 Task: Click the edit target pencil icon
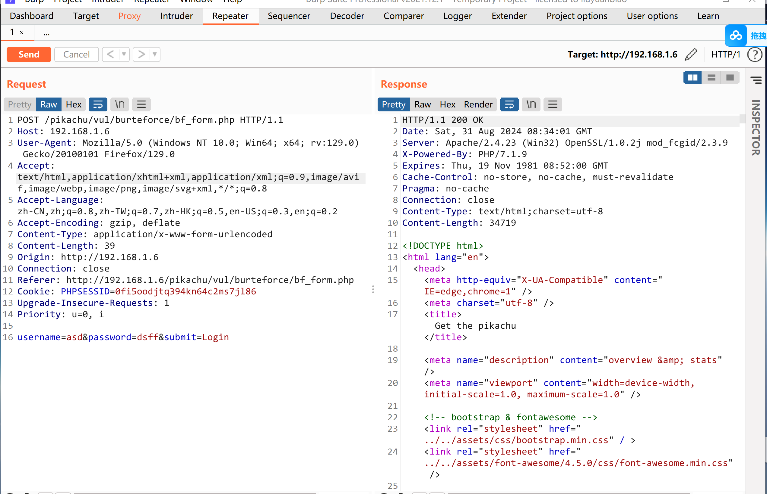(691, 54)
